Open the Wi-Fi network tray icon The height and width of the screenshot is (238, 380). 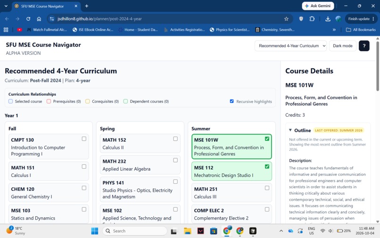pos(322,231)
